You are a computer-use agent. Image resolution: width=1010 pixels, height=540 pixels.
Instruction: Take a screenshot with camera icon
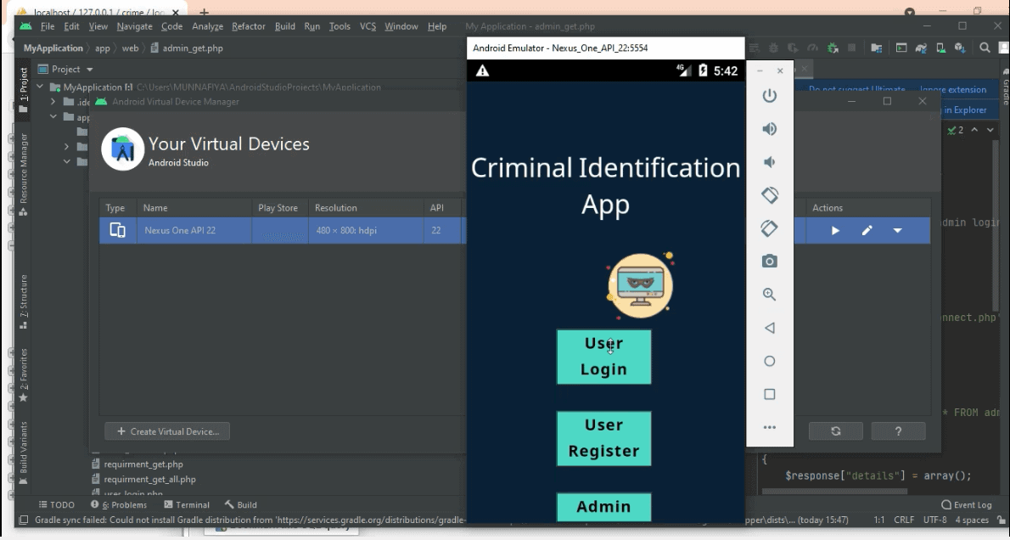(x=769, y=262)
